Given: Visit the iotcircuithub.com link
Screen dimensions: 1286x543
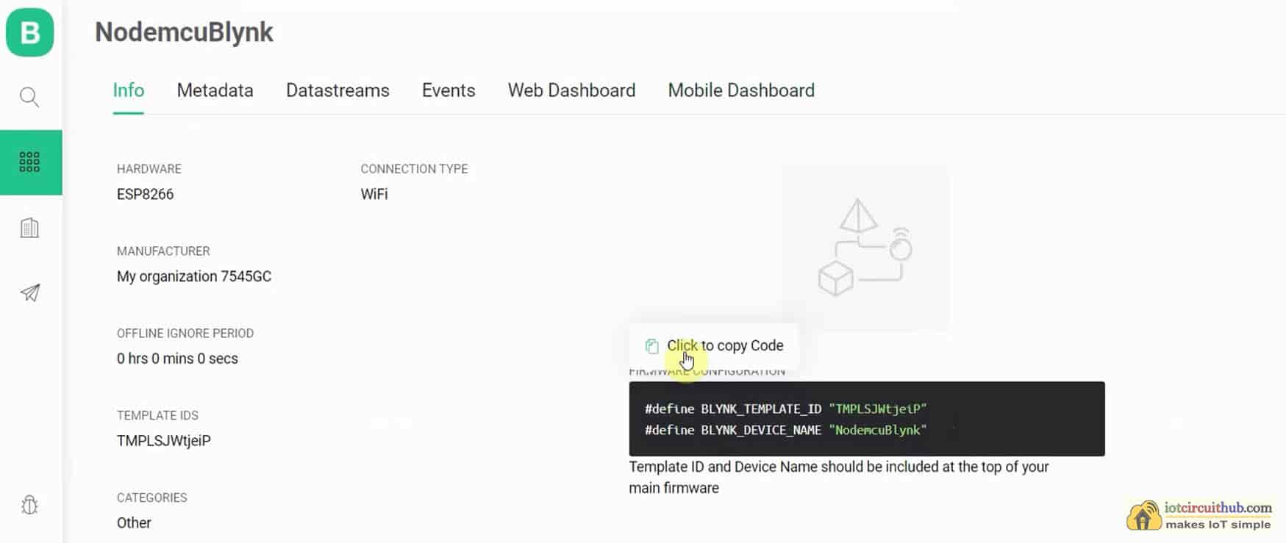Looking at the screenshot, I should (x=1218, y=508).
